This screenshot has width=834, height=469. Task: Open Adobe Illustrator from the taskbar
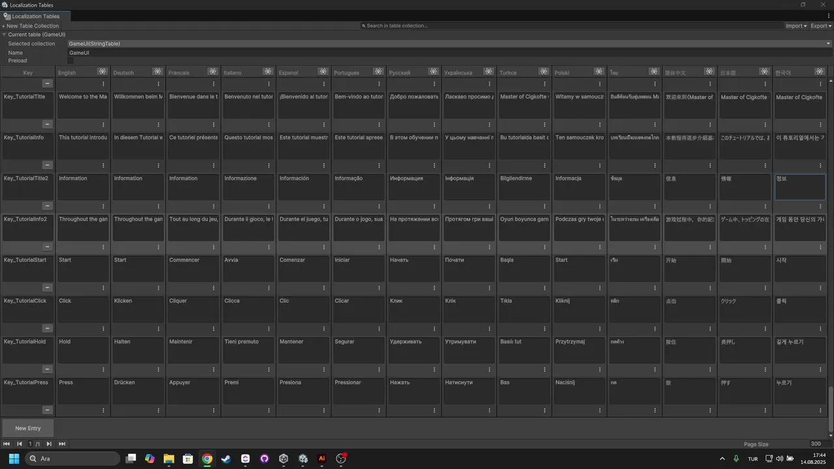tap(321, 459)
